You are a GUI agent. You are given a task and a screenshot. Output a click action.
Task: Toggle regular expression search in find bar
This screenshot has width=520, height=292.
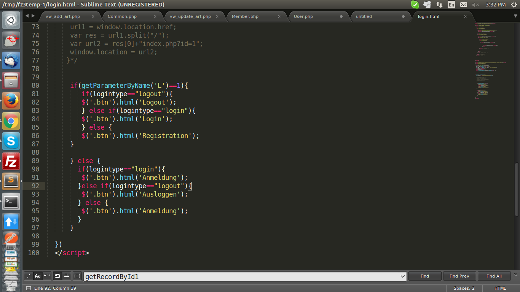[29, 276]
